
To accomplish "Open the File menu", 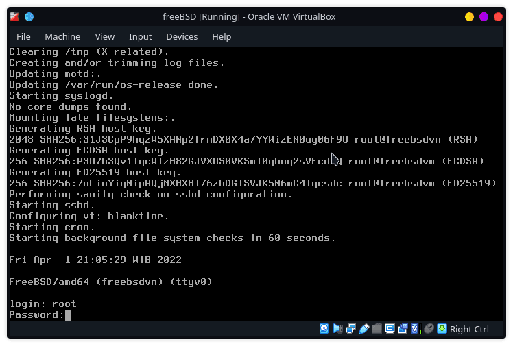I will (23, 36).
